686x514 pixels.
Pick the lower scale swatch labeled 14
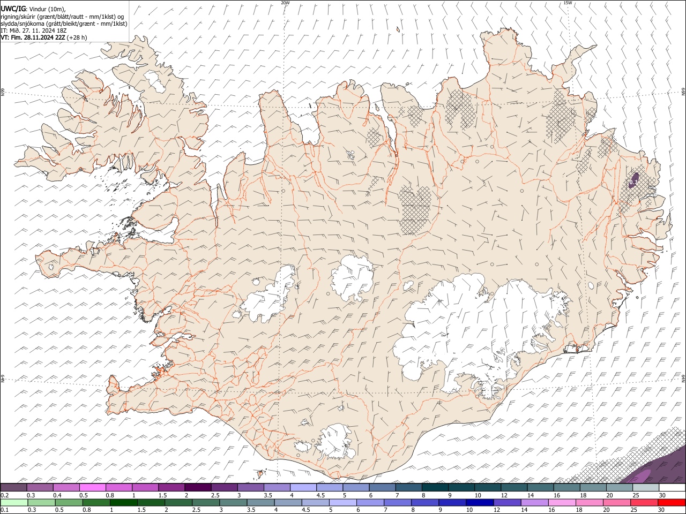(534, 503)
